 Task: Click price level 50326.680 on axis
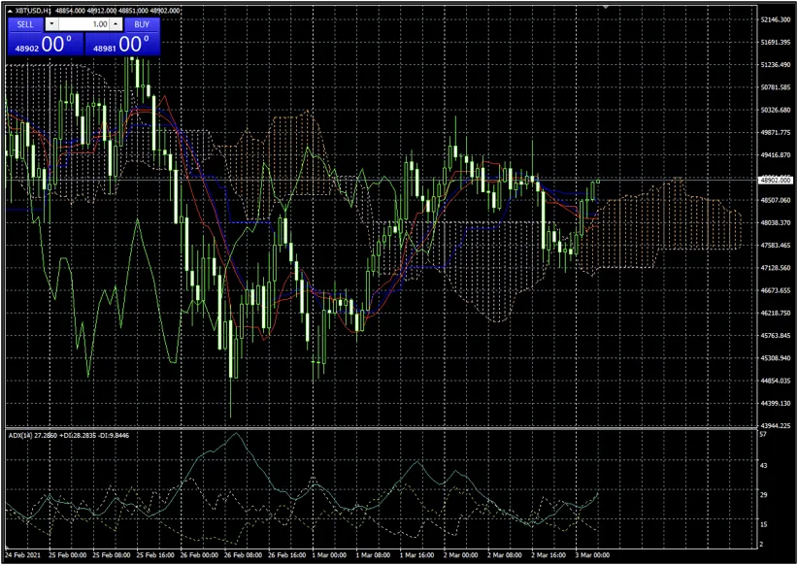point(776,110)
